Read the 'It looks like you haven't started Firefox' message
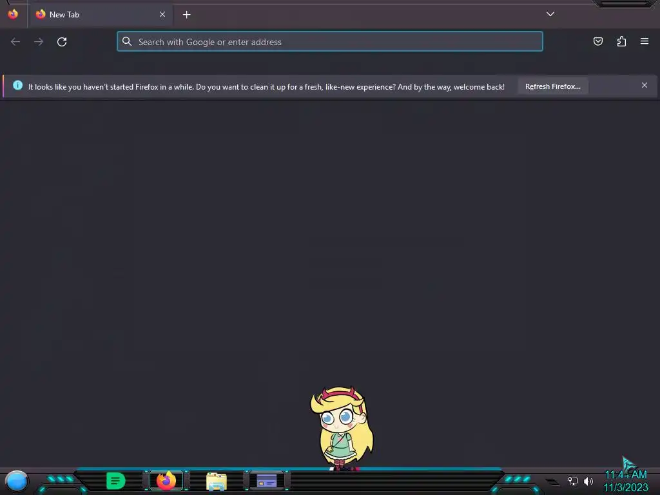The width and height of the screenshot is (660, 495). pos(266,87)
